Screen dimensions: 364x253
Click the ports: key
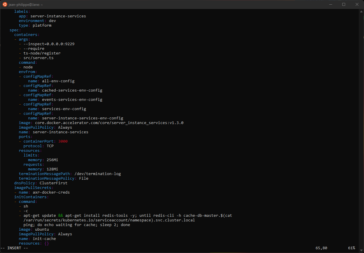tap(26, 137)
